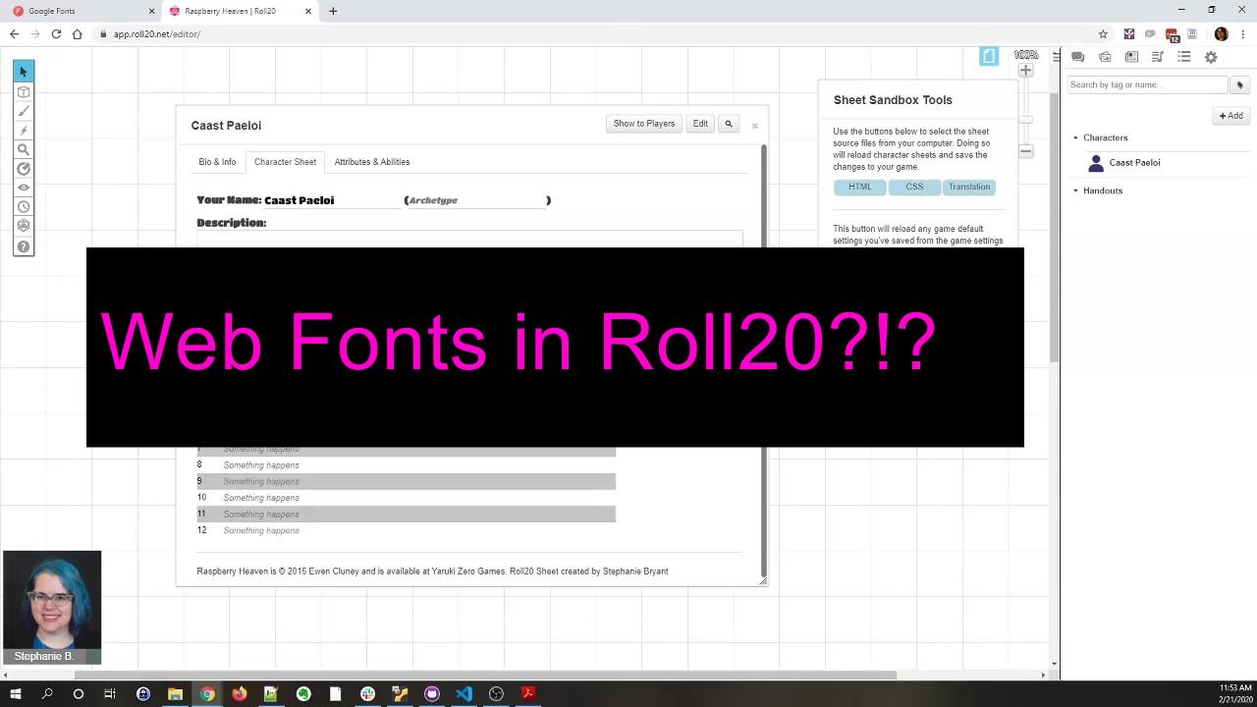Select the lightning FX tool
1257x707 pixels.
(24, 130)
